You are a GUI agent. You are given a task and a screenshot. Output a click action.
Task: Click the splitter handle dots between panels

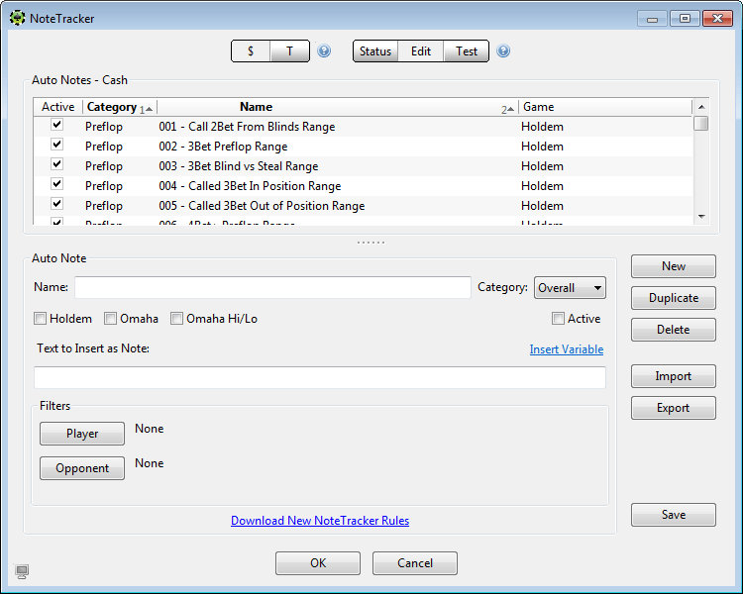(371, 243)
